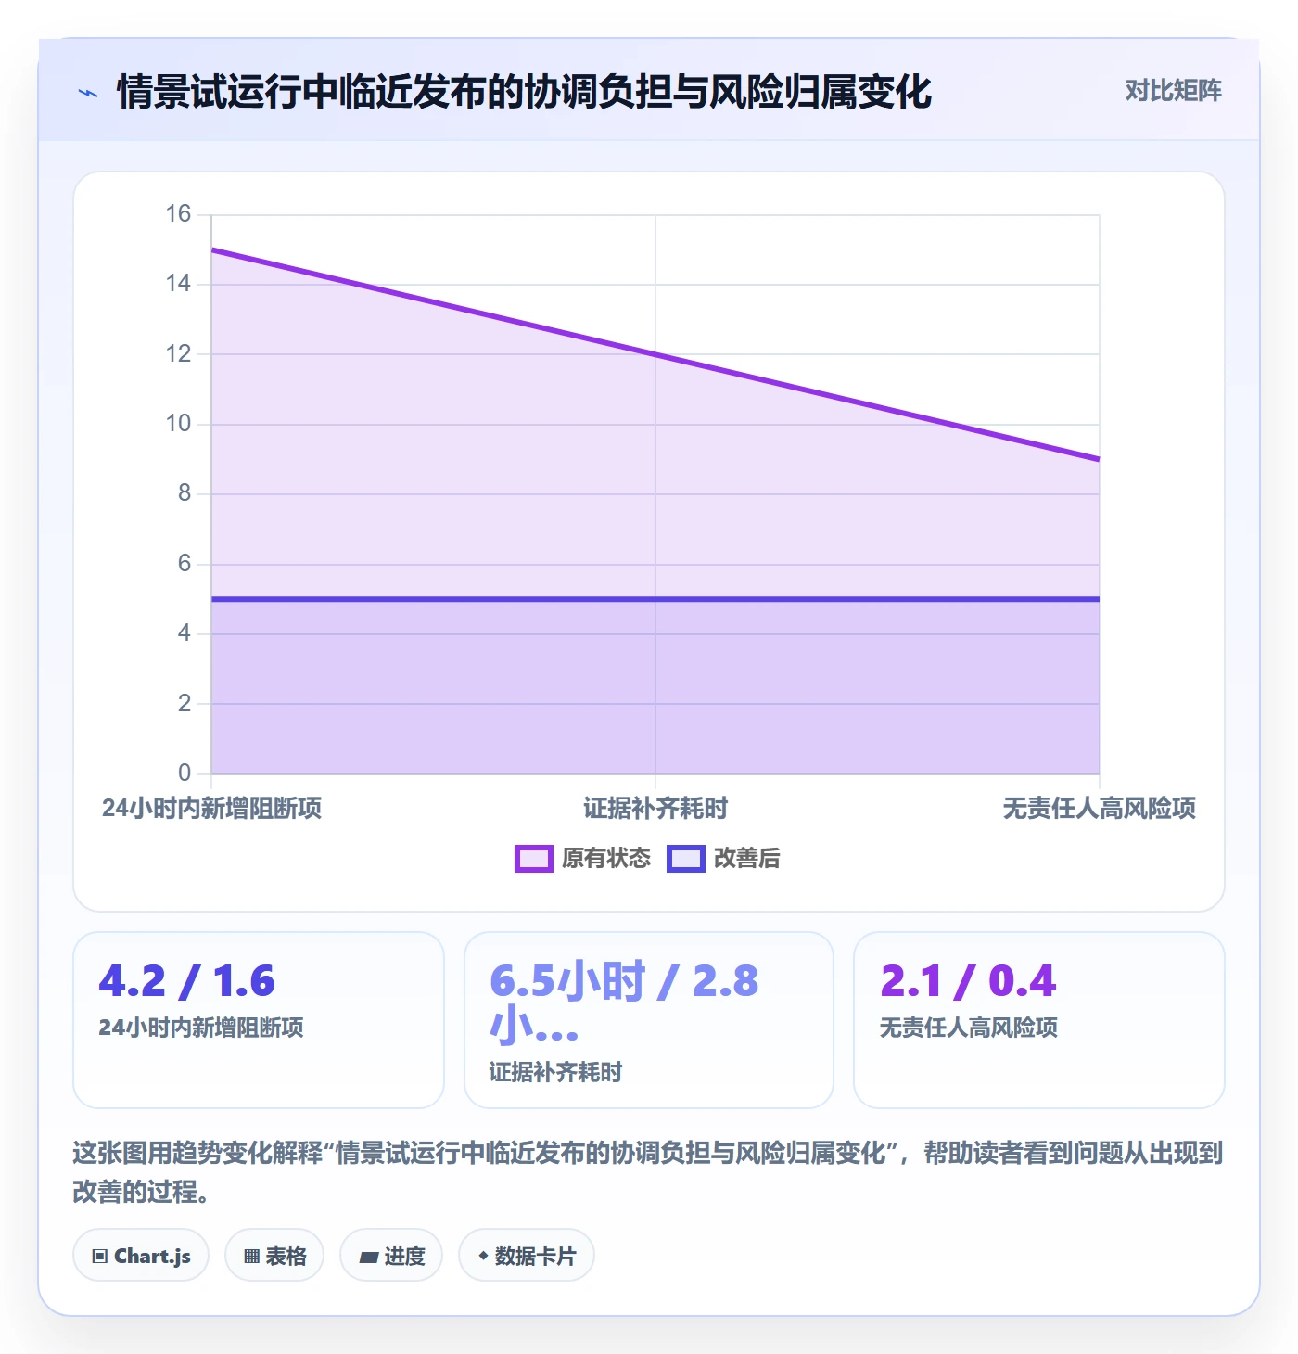Click the 原有状态 legend label

point(606,859)
